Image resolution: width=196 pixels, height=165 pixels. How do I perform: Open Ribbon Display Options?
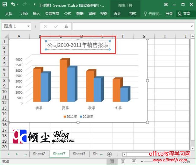(x=166, y=5)
